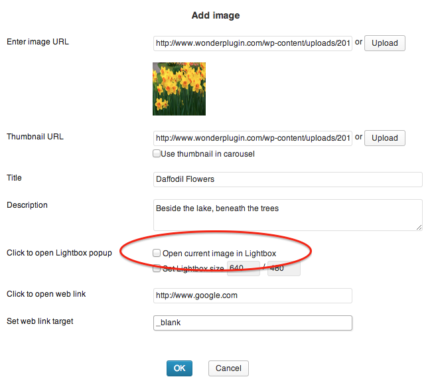The height and width of the screenshot is (385, 434).
Task: Click inside the Description text area
Action: click(287, 214)
